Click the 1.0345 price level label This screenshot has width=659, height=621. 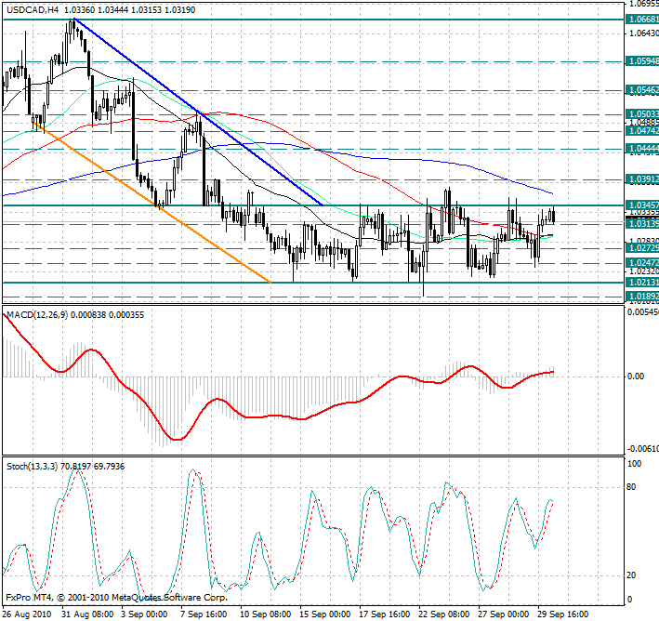coord(642,205)
